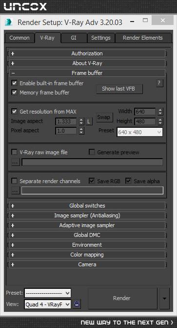Click the question mark help button

click(159, 83)
